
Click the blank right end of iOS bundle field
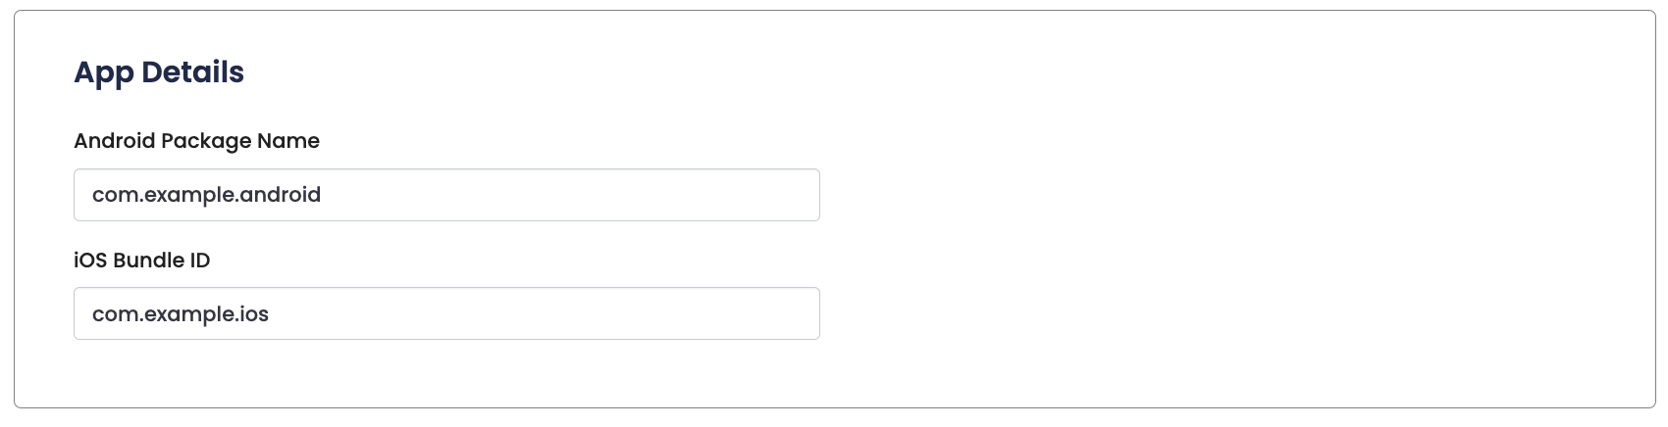pos(765,313)
